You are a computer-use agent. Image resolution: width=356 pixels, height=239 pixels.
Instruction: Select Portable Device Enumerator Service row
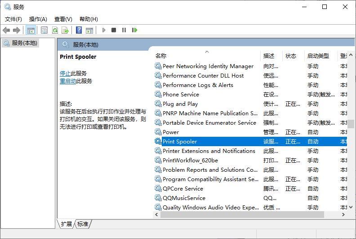click(x=250, y=122)
